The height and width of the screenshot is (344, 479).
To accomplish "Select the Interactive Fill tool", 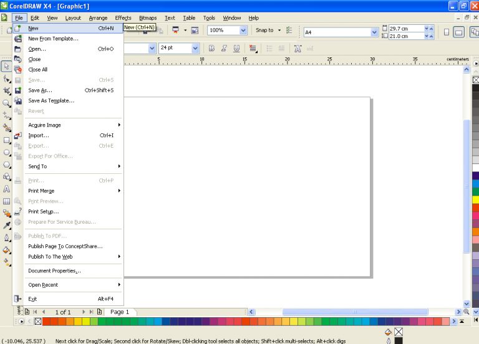I will point(6,262).
